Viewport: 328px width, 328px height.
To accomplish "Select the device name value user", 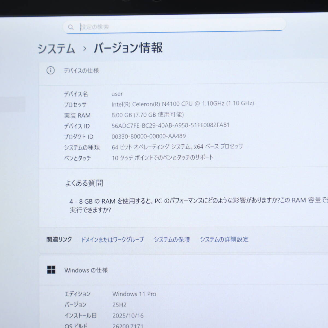I will (117, 94).
